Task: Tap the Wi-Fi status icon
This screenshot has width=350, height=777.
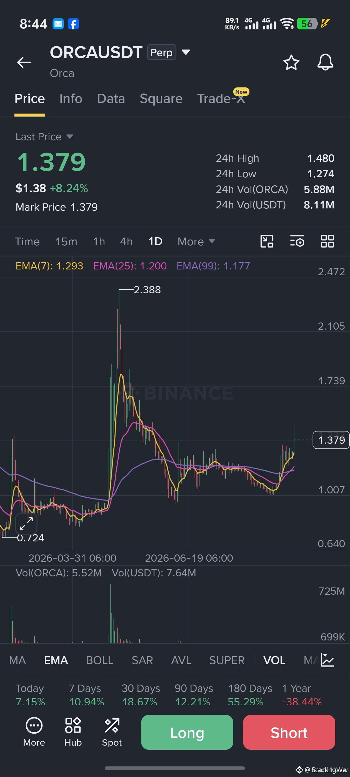Action: coord(287,24)
